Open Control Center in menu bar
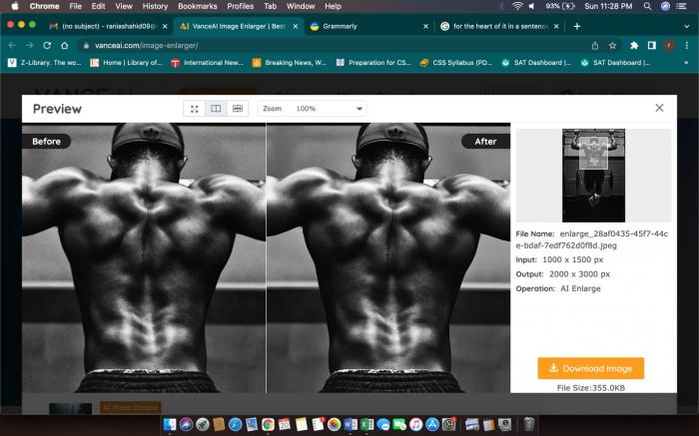699x436 pixels. (682, 6)
